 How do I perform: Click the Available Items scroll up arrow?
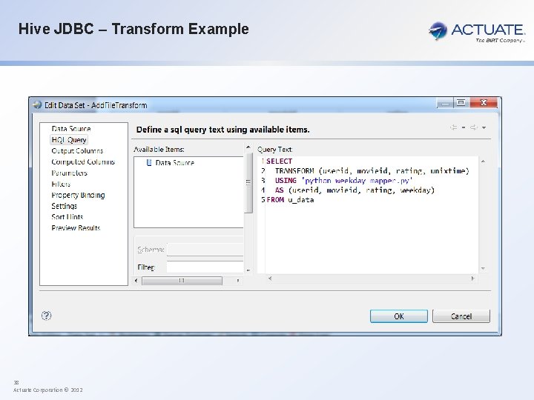point(248,147)
